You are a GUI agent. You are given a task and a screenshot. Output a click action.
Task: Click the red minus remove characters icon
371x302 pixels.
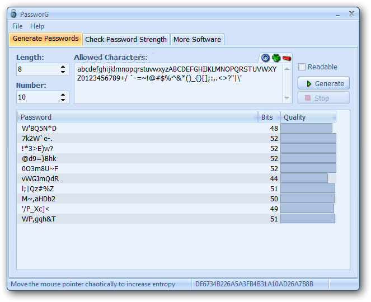pyautogui.click(x=287, y=58)
